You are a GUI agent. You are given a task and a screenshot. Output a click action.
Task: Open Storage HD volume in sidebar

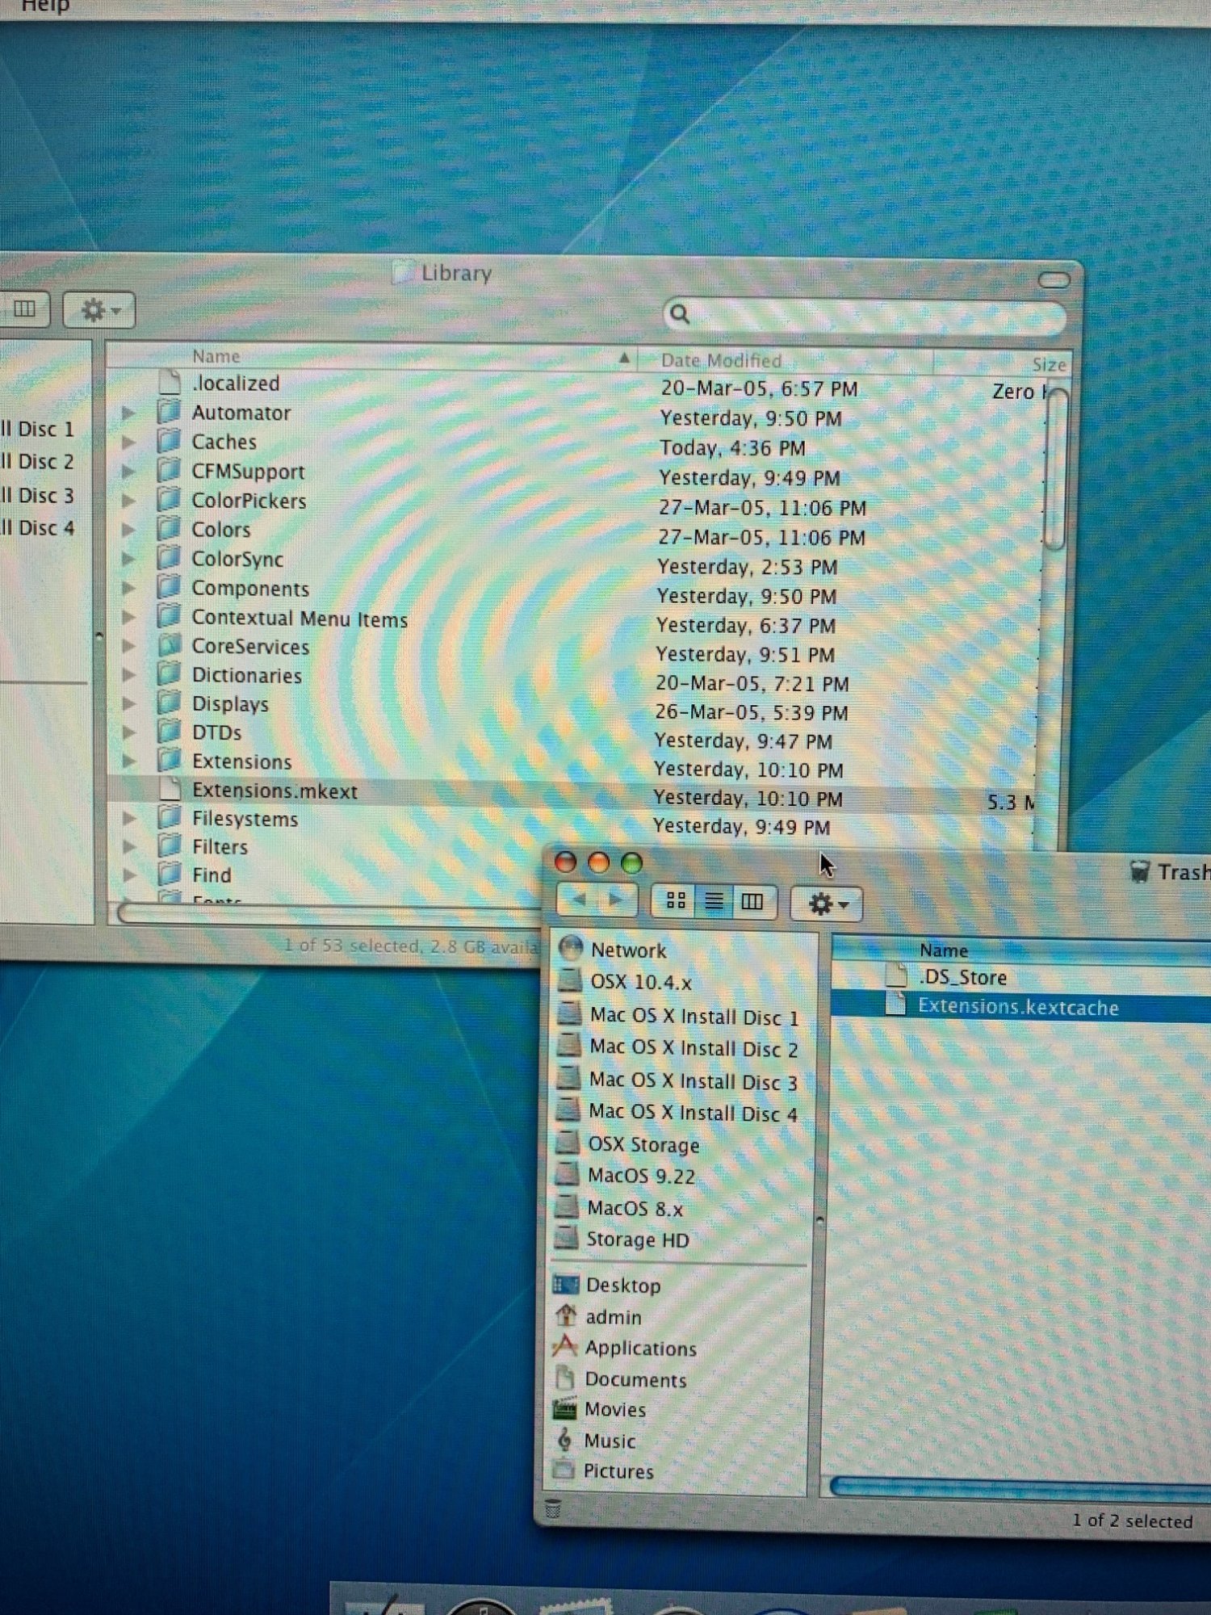(x=622, y=1239)
